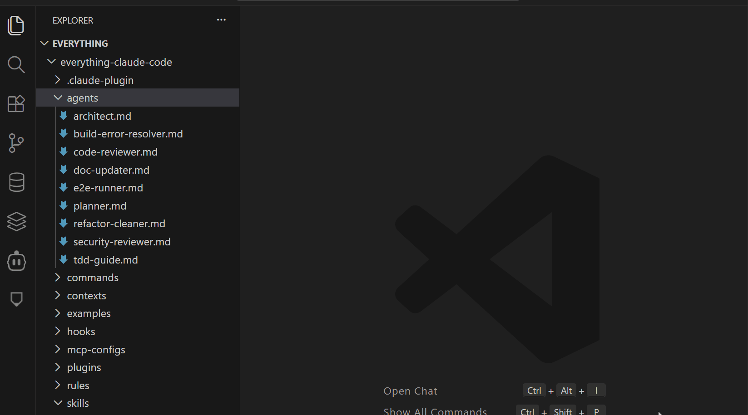The image size is (748, 415).
Task: Click the markdown icon beside build-error-resolver.md
Action: [x=64, y=134]
